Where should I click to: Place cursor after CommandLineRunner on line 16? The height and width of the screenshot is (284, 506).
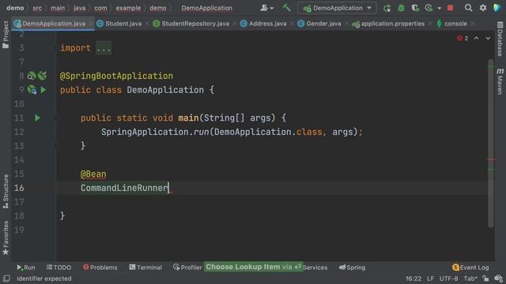point(168,188)
